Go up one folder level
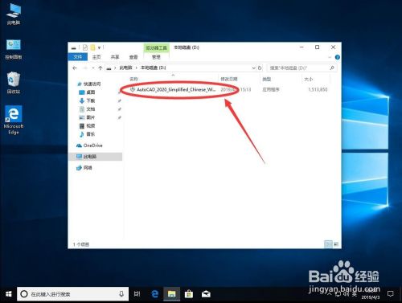Viewport: 402px width, 303px height. click(x=100, y=68)
